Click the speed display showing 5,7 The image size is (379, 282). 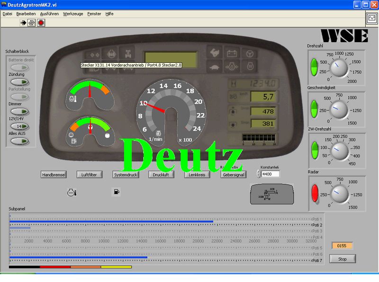[x=263, y=97]
